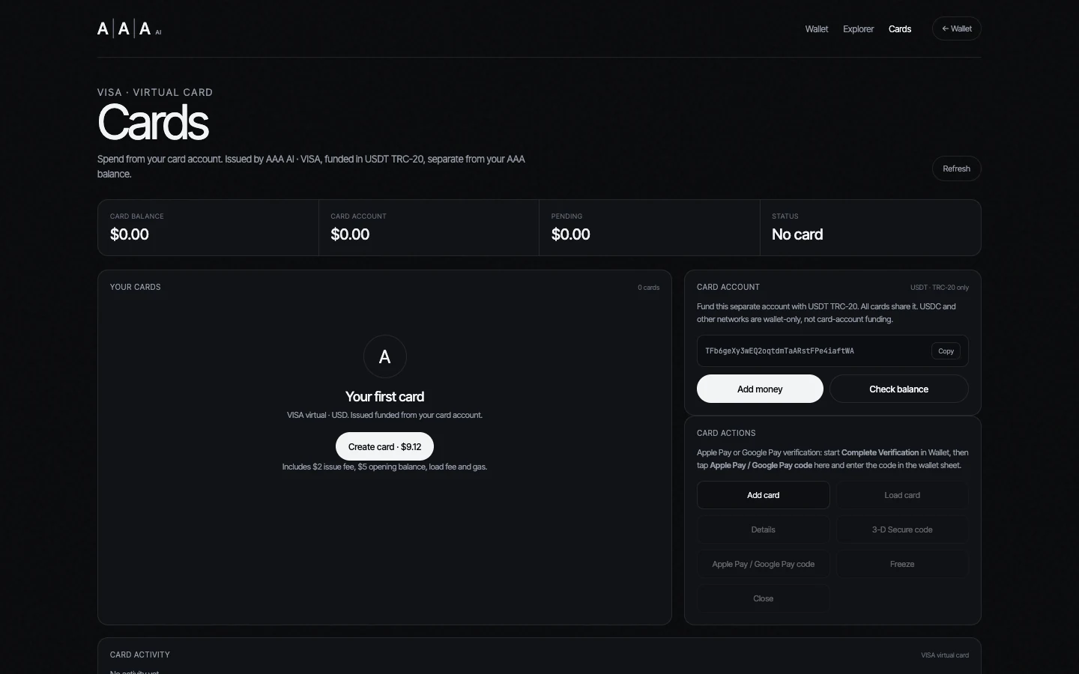Refresh the cards page
This screenshot has width=1079, height=674.
coord(956,168)
